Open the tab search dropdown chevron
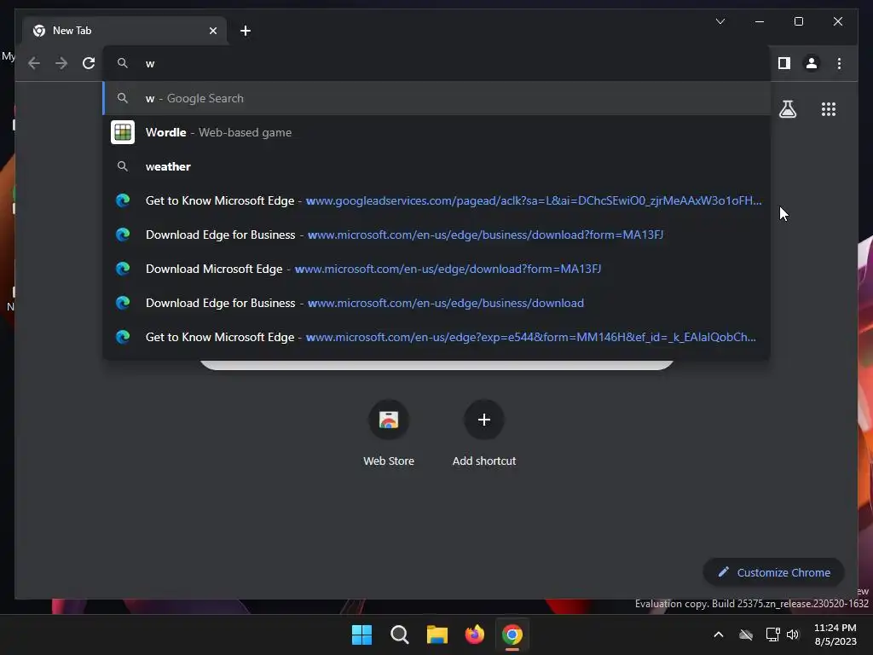Viewport: 873px width, 655px height. coord(720,21)
